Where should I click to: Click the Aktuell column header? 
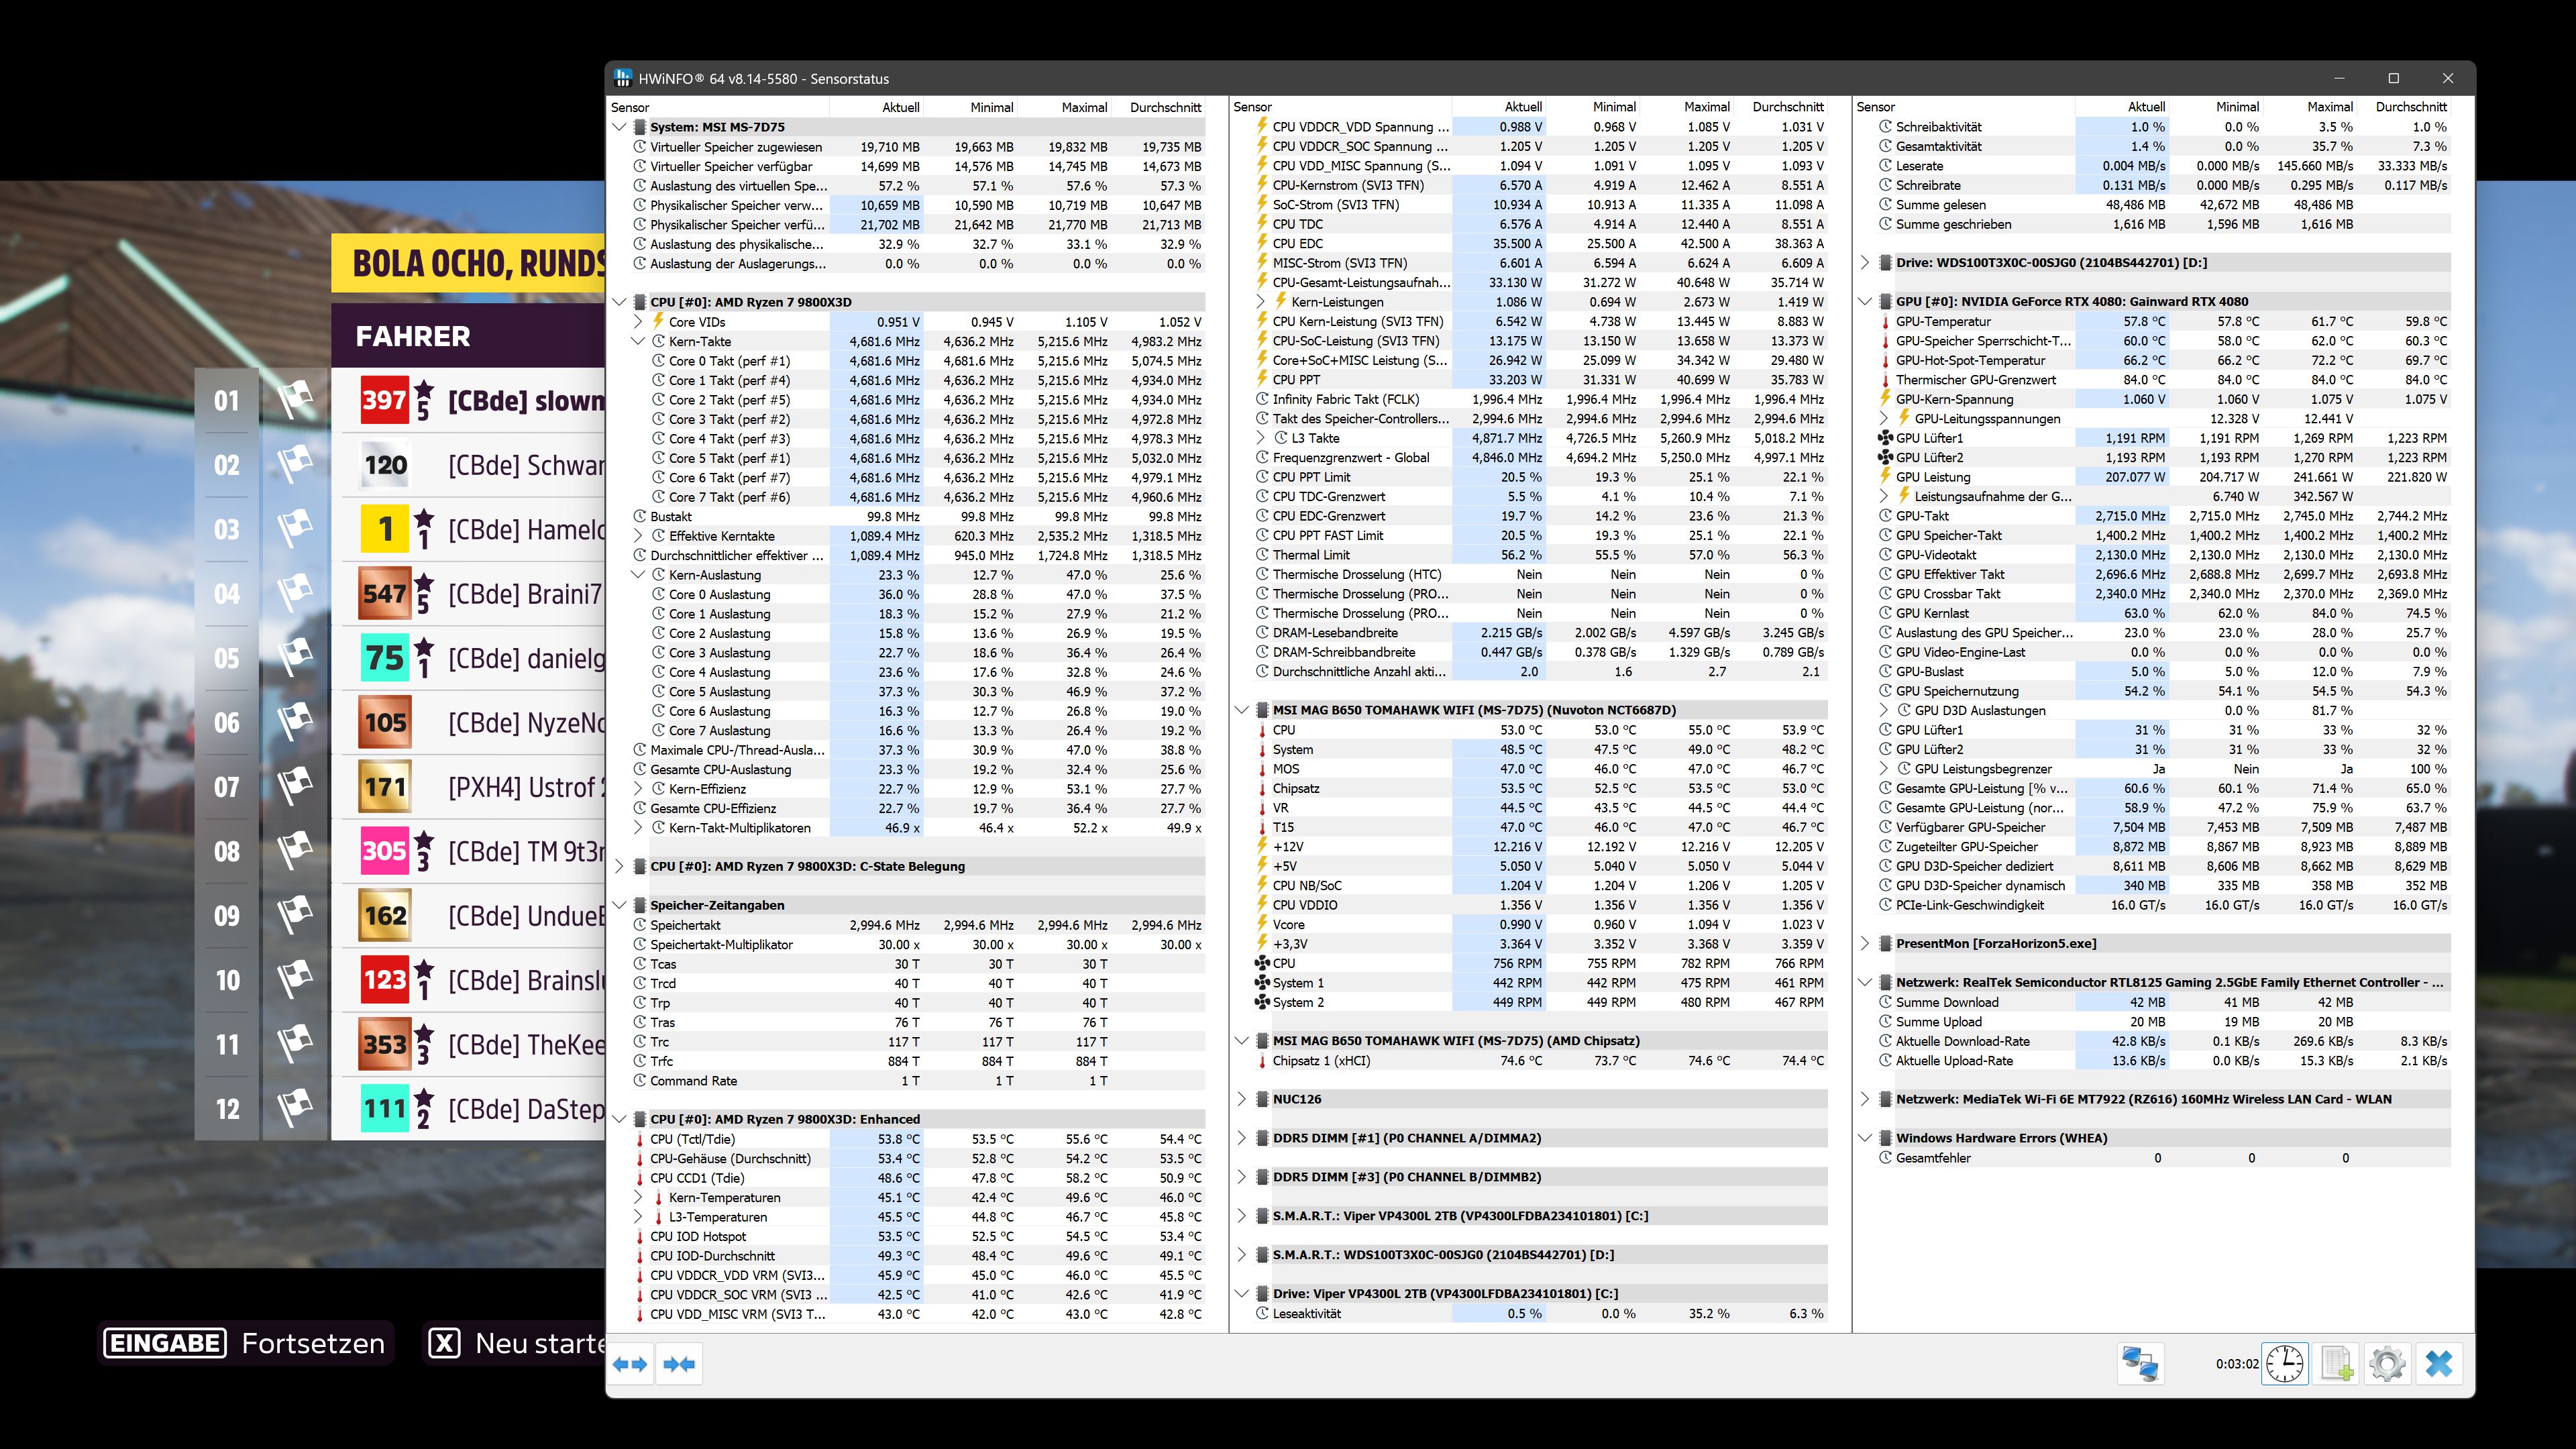[x=900, y=107]
